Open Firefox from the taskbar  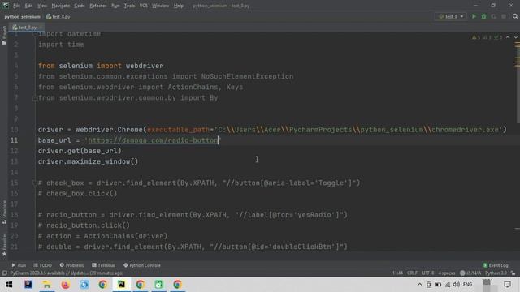[x=66, y=285]
